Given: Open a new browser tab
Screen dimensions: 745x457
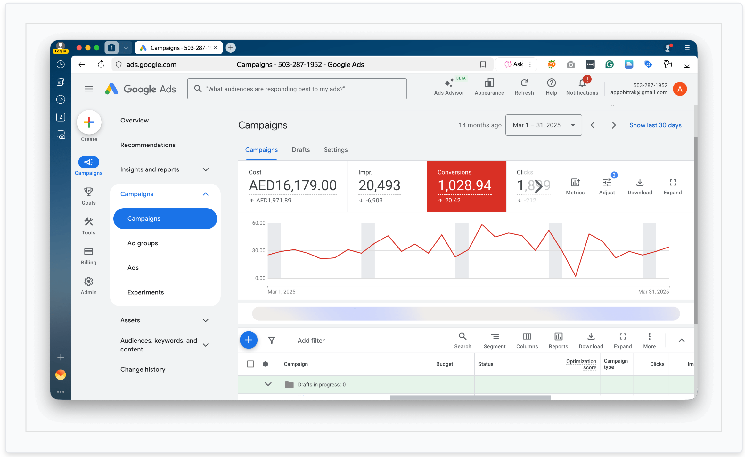Looking at the screenshot, I should click(231, 48).
